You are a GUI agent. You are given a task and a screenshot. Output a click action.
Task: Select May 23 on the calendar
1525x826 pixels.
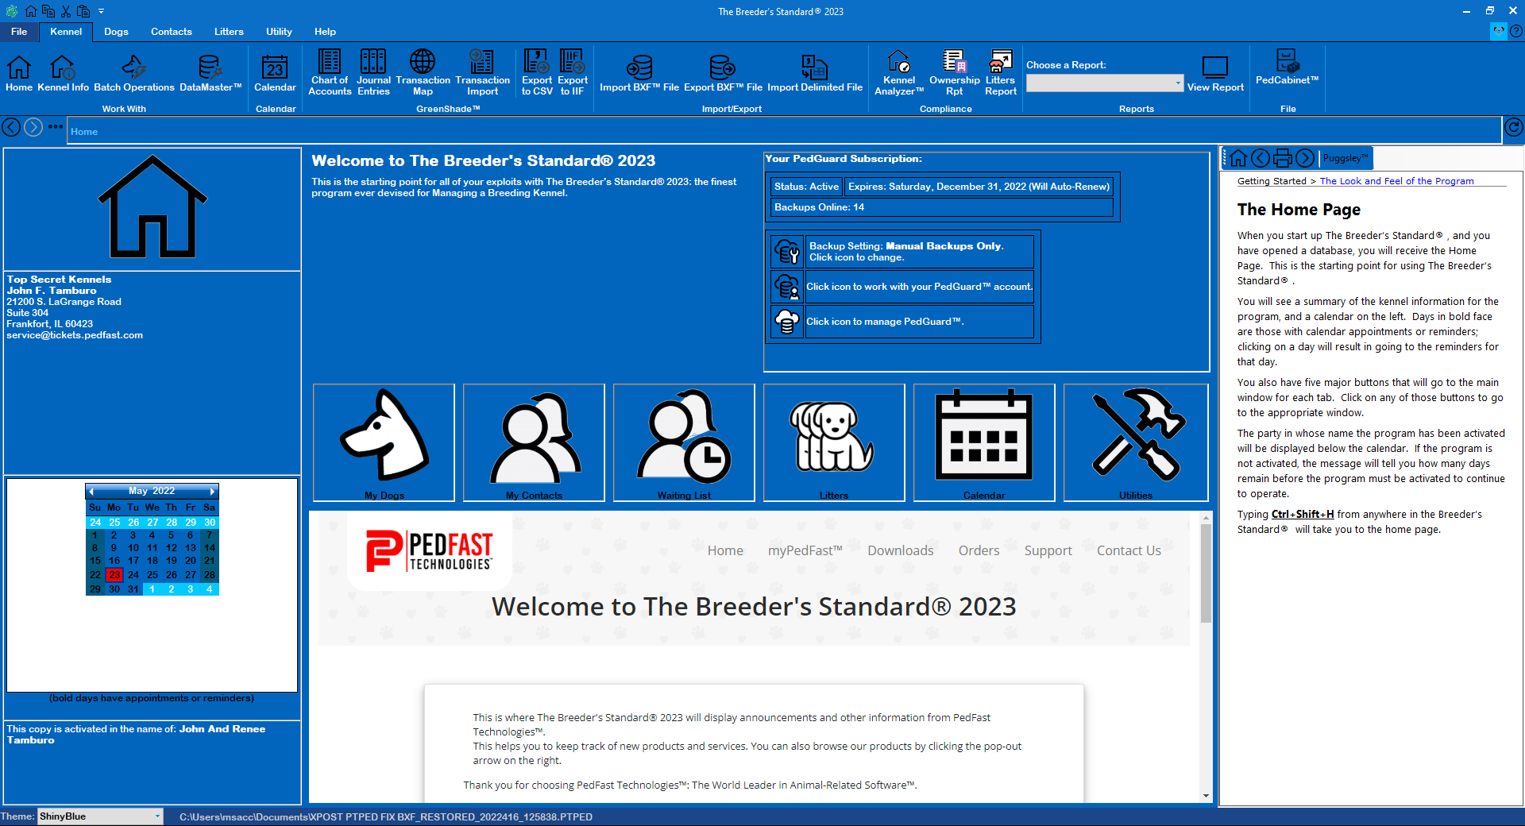coord(114,574)
